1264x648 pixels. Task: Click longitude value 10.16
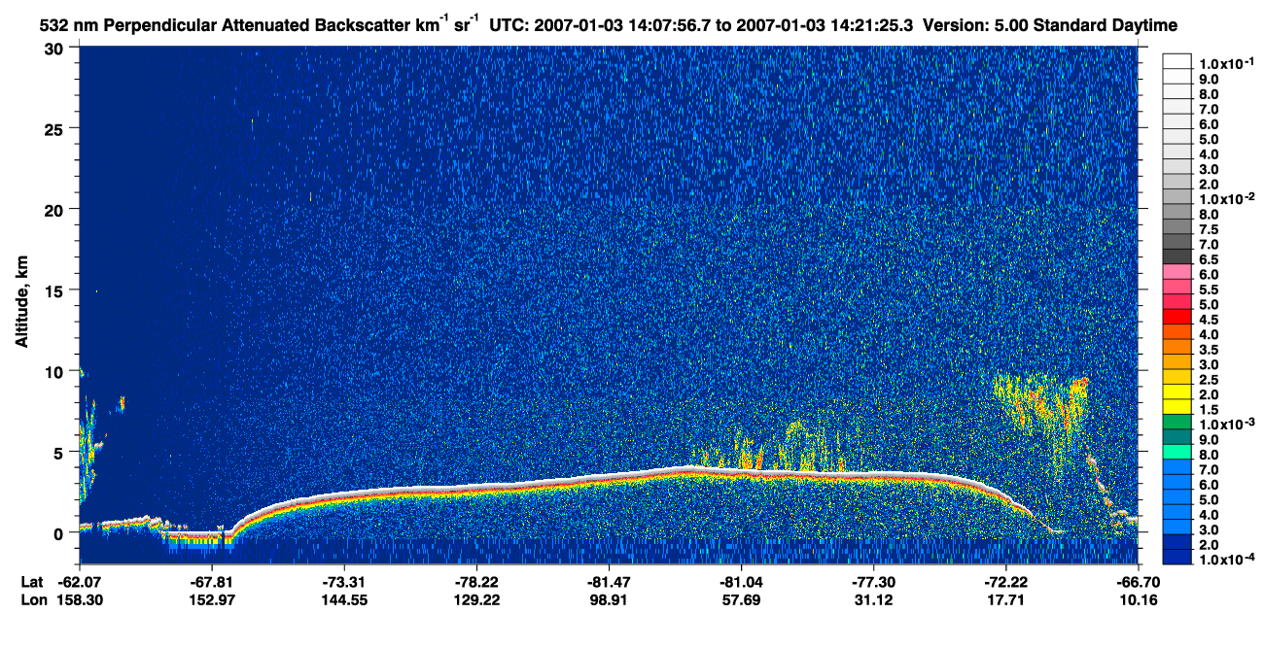pyautogui.click(x=1138, y=600)
